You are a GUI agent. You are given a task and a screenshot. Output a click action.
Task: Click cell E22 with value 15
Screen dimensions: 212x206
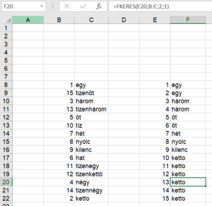pyautogui.click(x=155, y=198)
